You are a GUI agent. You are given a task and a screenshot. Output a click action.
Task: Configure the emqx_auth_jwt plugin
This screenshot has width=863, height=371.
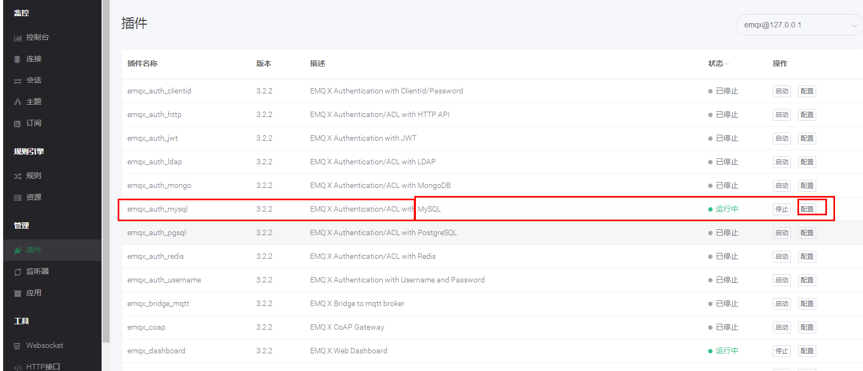click(807, 139)
